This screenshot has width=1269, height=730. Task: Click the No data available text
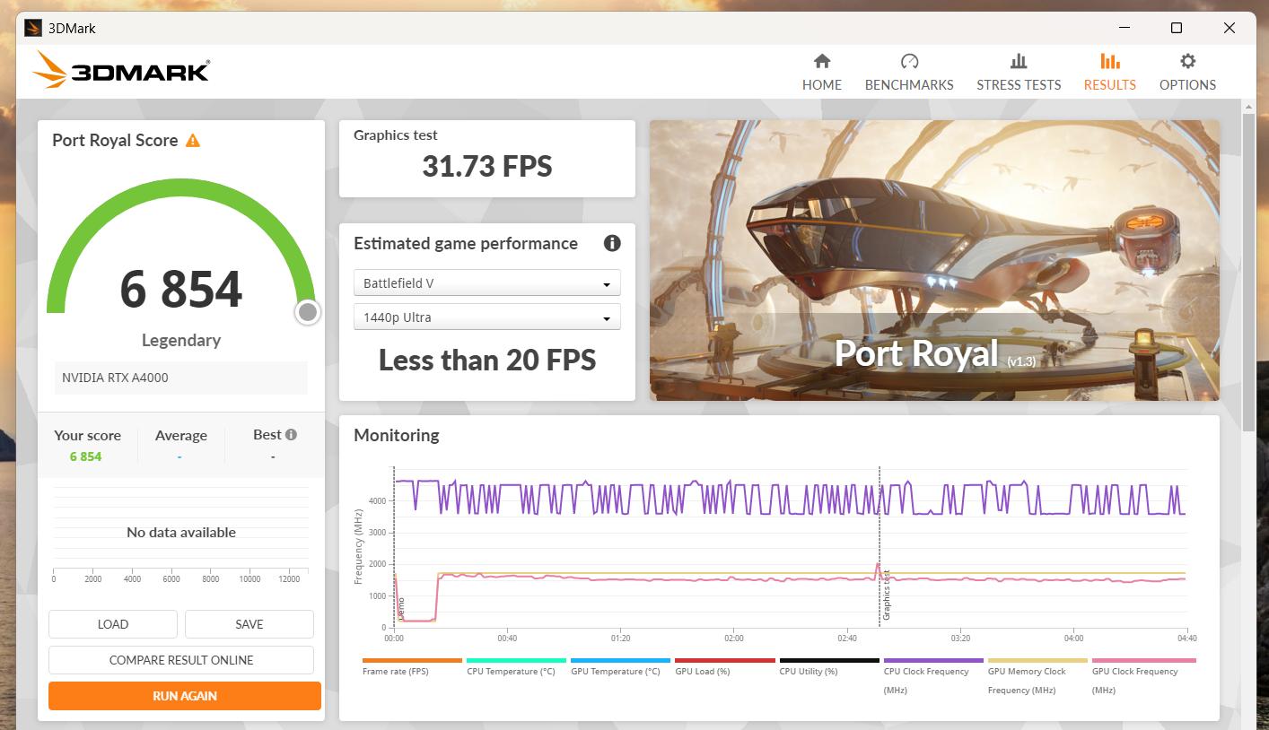pyautogui.click(x=181, y=533)
